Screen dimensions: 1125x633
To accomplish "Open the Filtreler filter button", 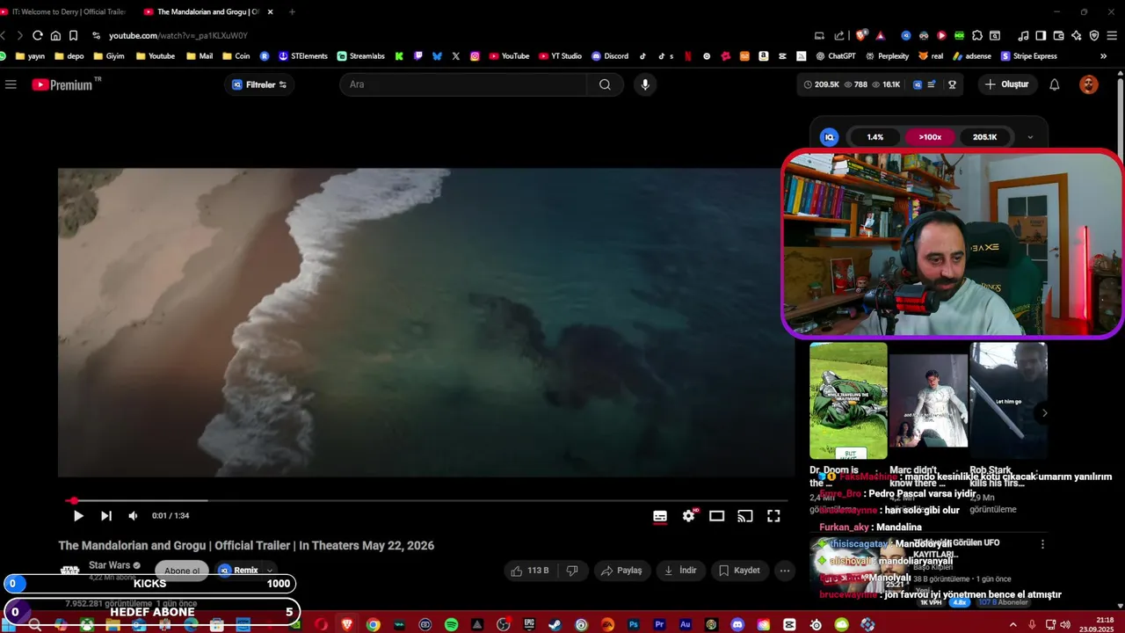I will [x=259, y=84].
